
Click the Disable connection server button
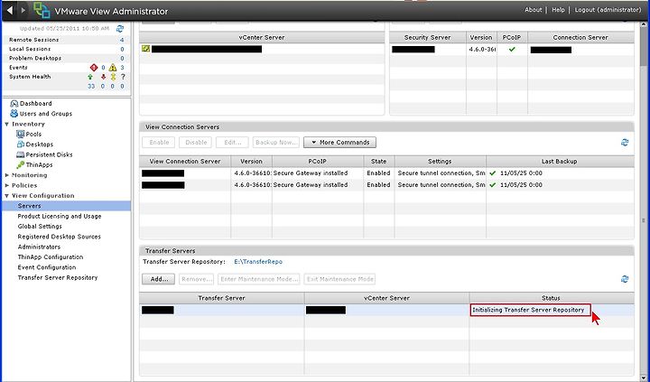(x=196, y=143)
